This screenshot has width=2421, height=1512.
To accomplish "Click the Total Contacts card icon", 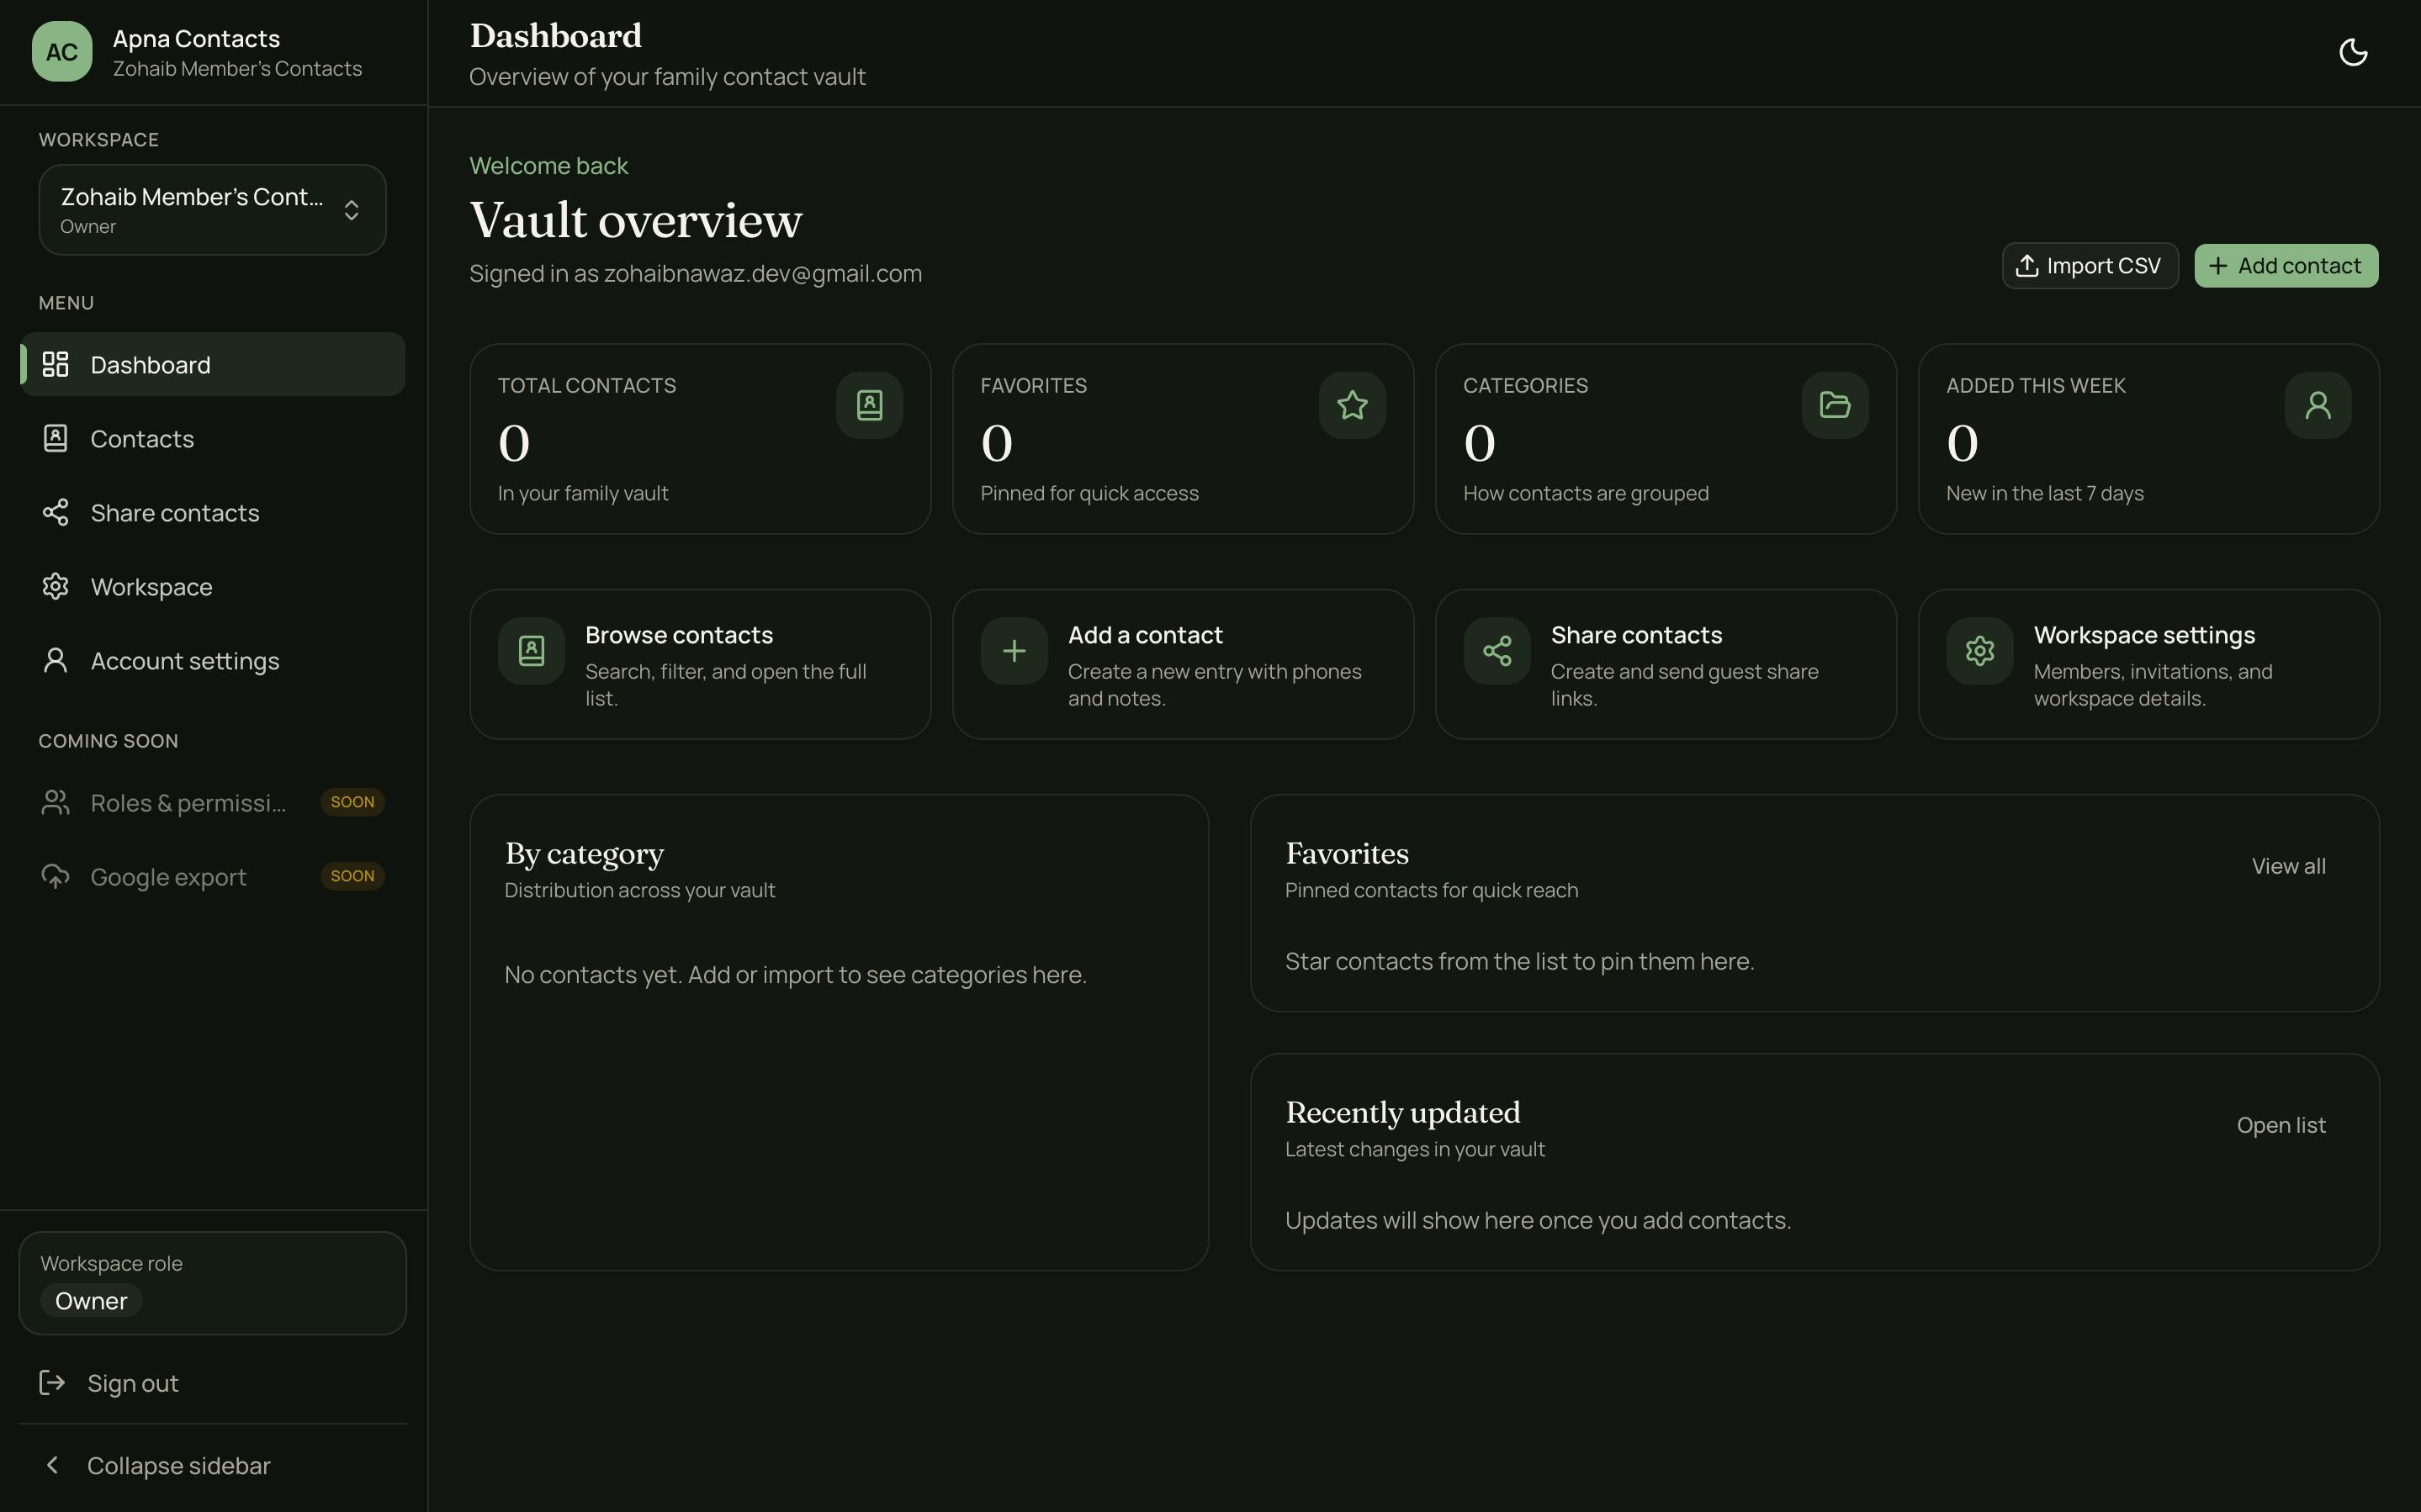I will click(x=869, y=405).
